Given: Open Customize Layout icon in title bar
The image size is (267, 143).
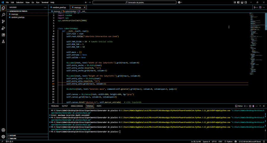Looking at the screenshot, I should 235,2.
